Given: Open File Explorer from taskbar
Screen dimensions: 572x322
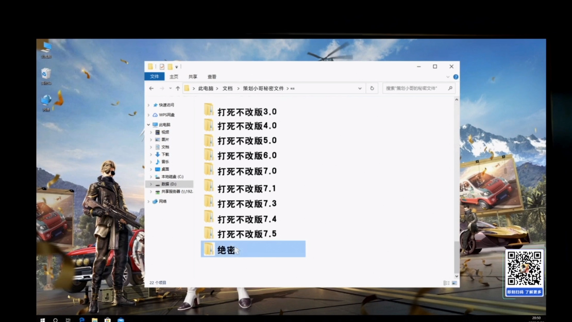Looking at the screenshot, I should [94, 320].
